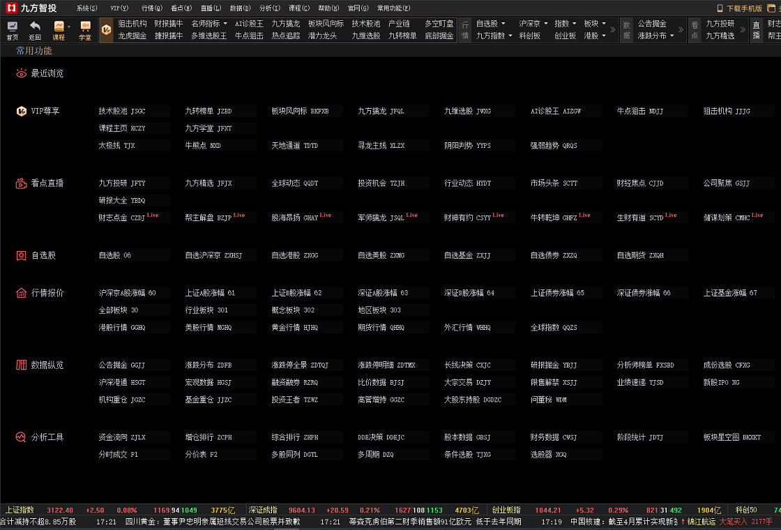This screenshot has height=530, width=781.
Task: Open 资金流向 ZJLX shortcut
Action: coord(133,437)
